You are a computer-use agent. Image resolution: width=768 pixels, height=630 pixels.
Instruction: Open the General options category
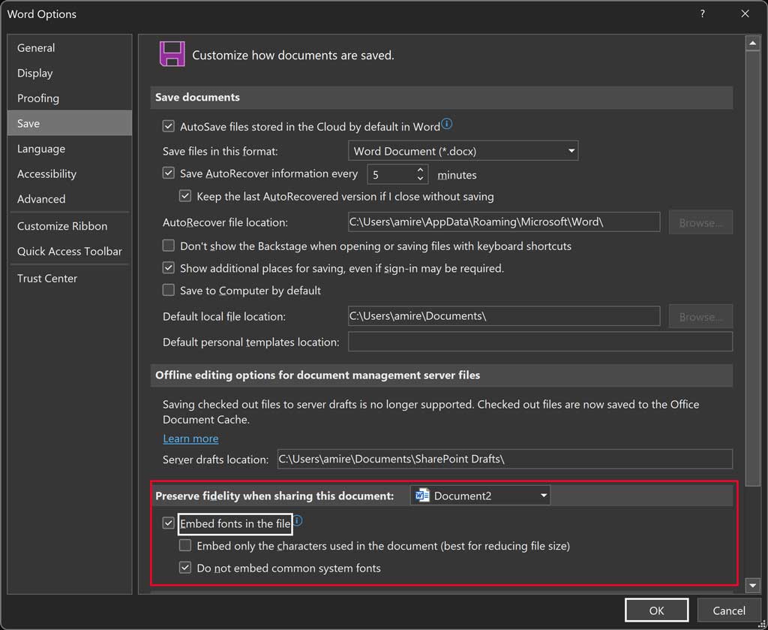pos(70,48)
